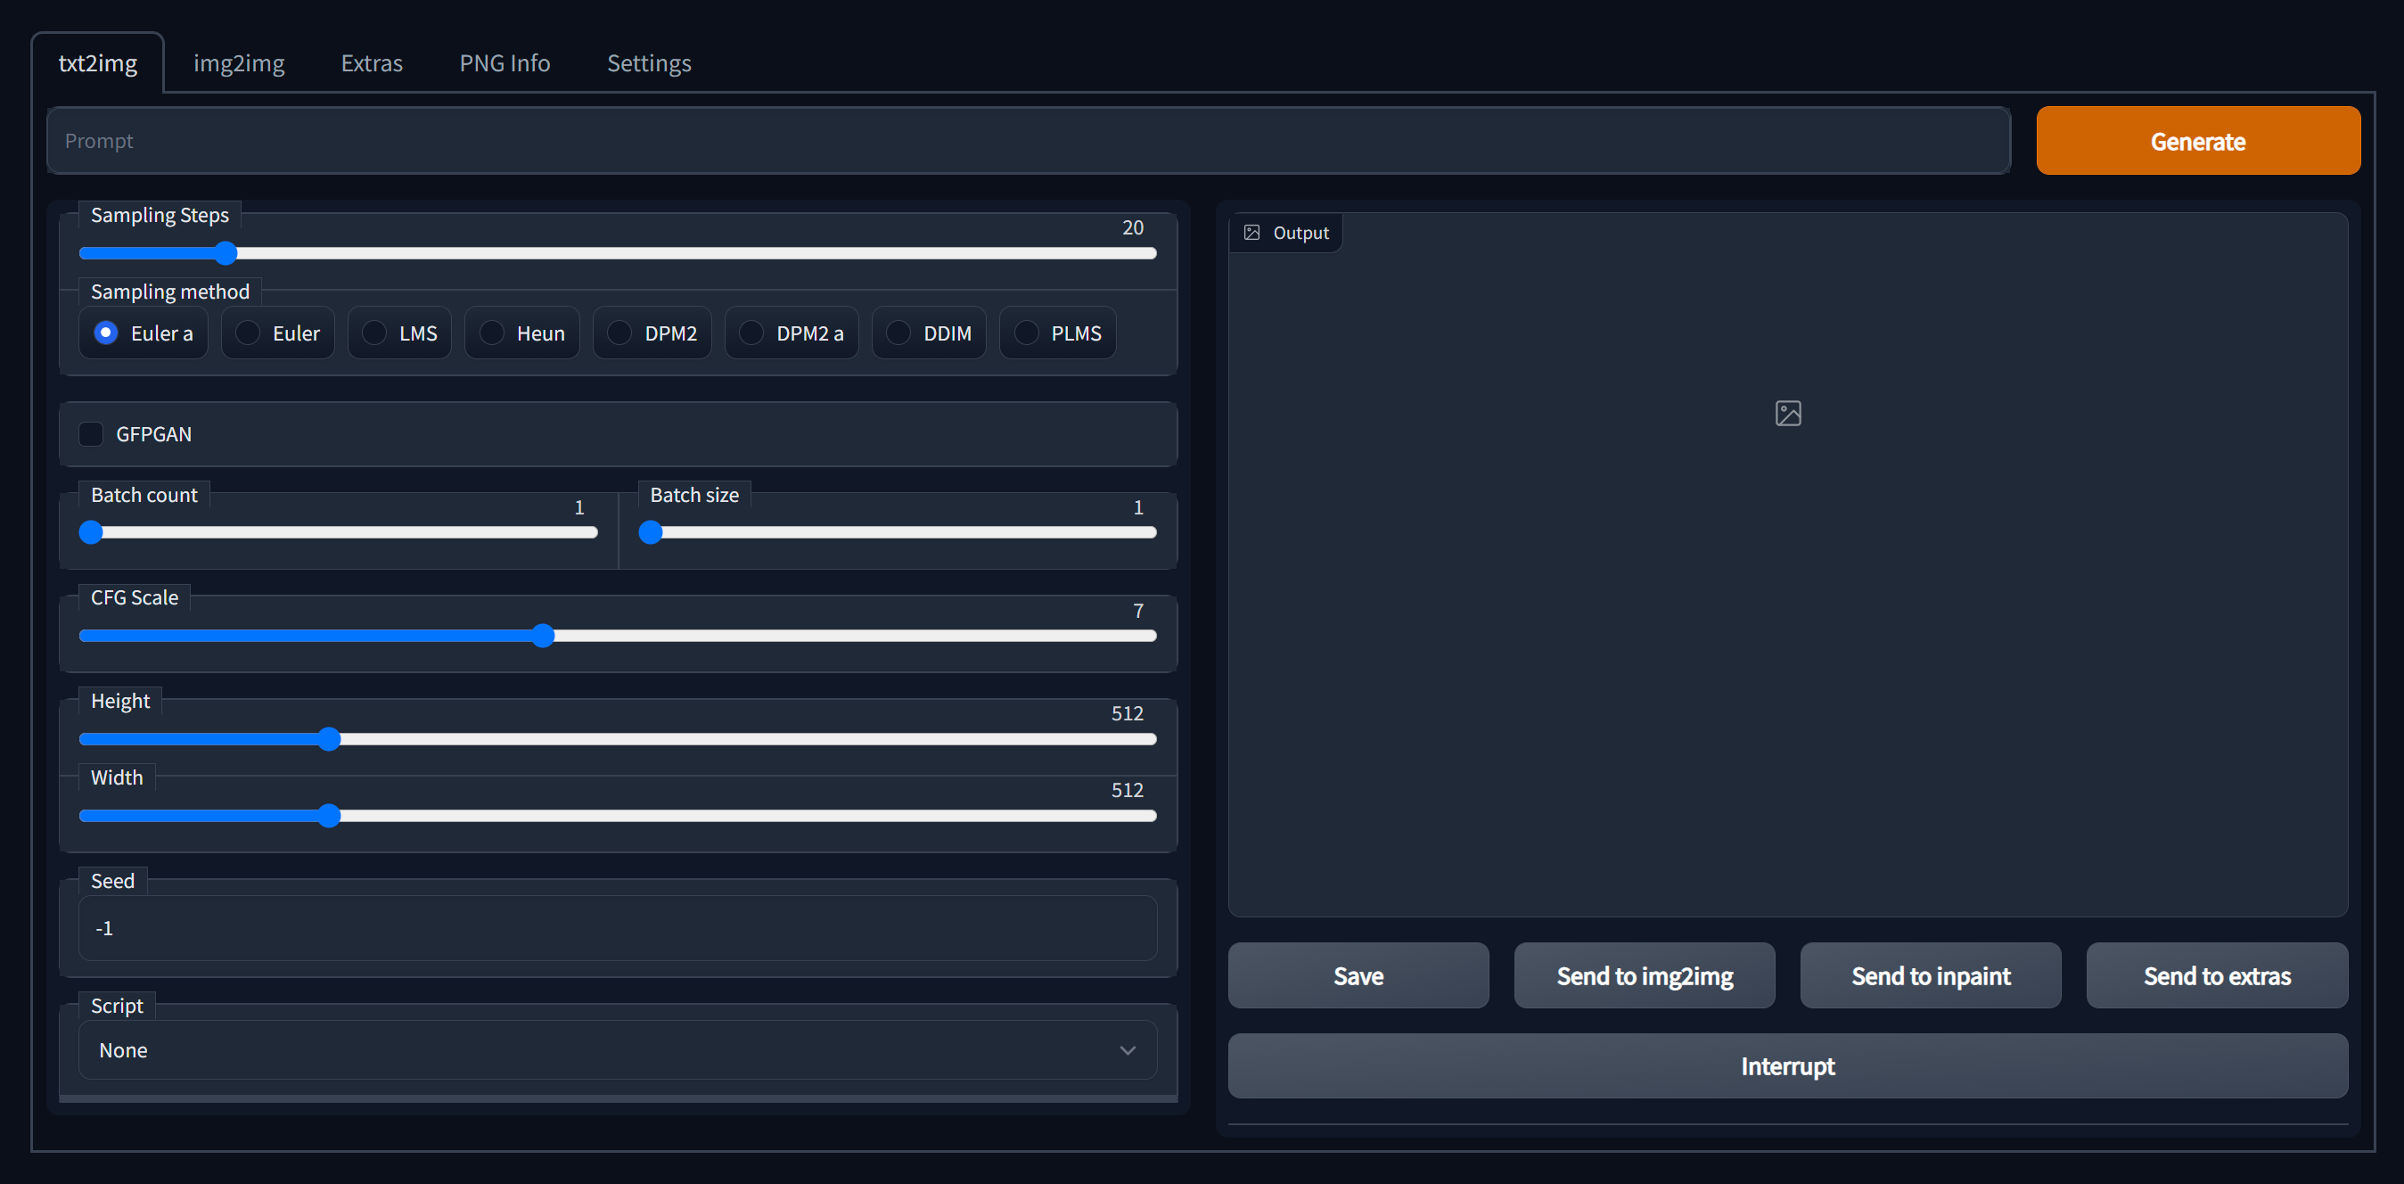This screenshot has width=2404, height=1184.
Task: Click Send to inpaint button
Action: coord(1930,975)
